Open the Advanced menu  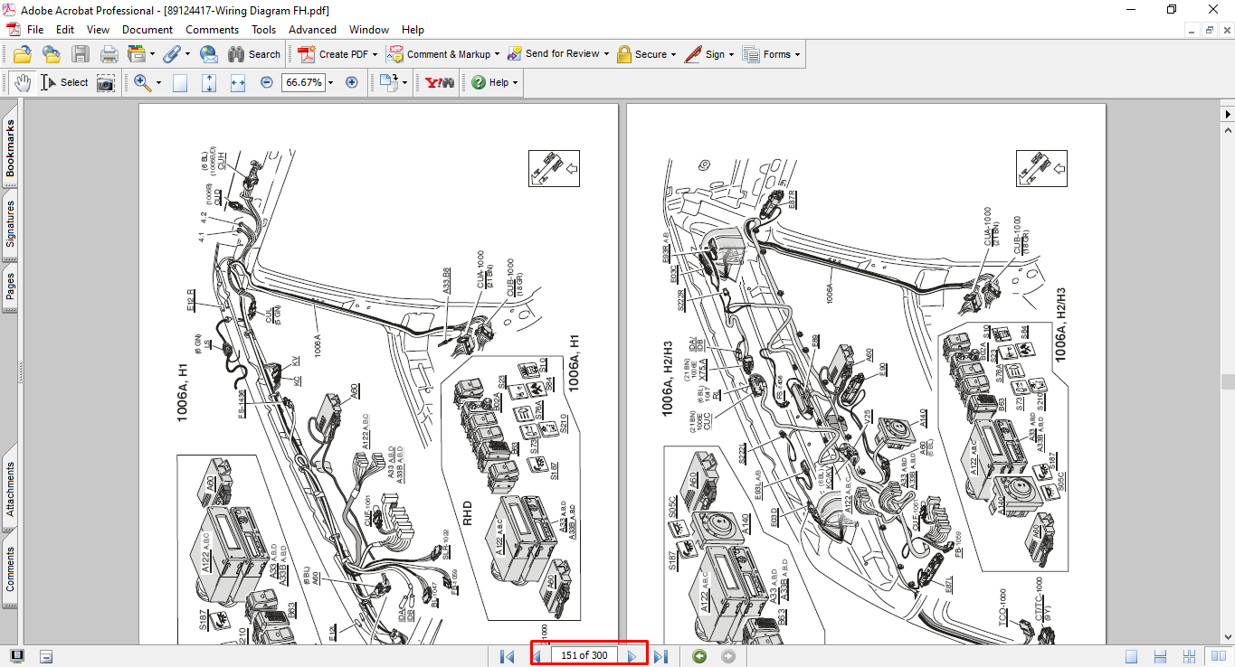point(312,30)
